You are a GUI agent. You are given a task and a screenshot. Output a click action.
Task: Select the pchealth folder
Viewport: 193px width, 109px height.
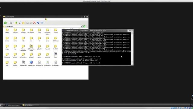40,47
